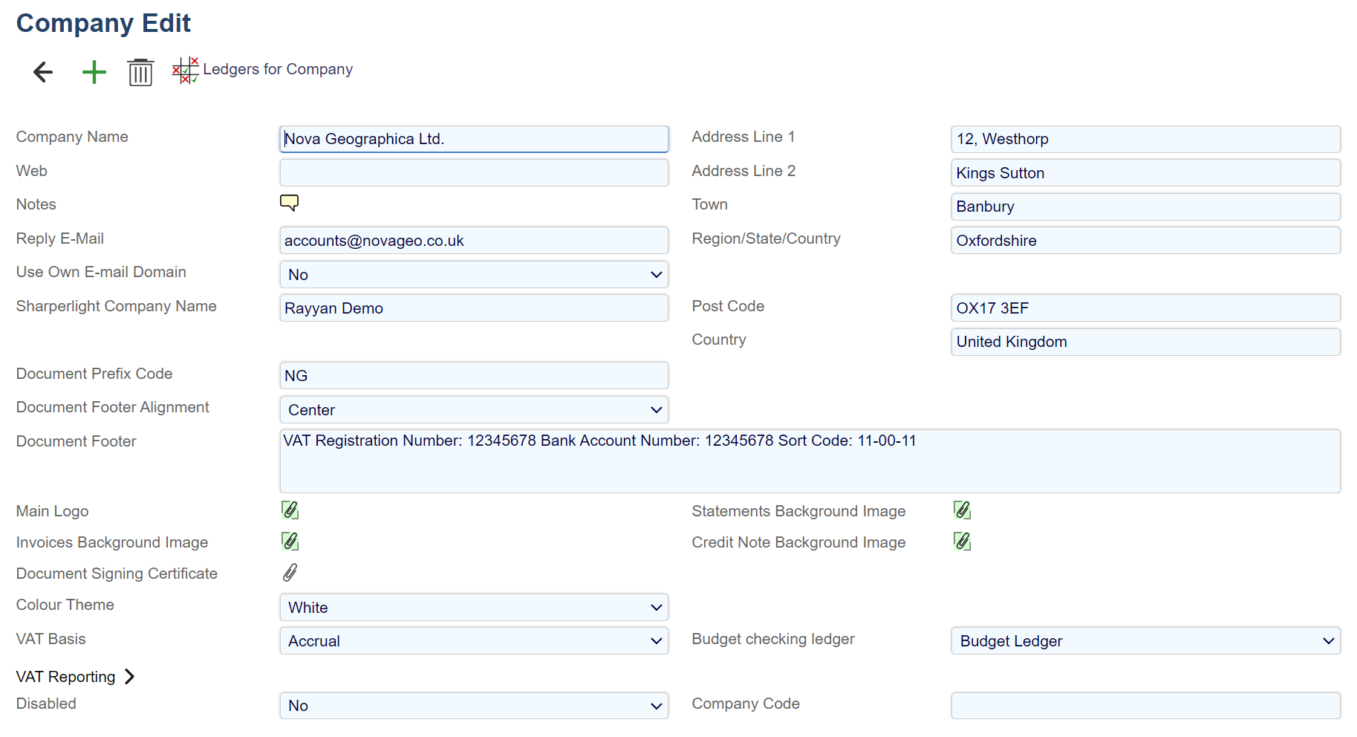
Task: Open the Statements Background Image attachment
Action: coord(963,510)
